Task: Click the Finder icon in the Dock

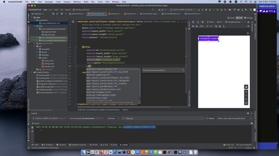Action: [x=84, y=152]
